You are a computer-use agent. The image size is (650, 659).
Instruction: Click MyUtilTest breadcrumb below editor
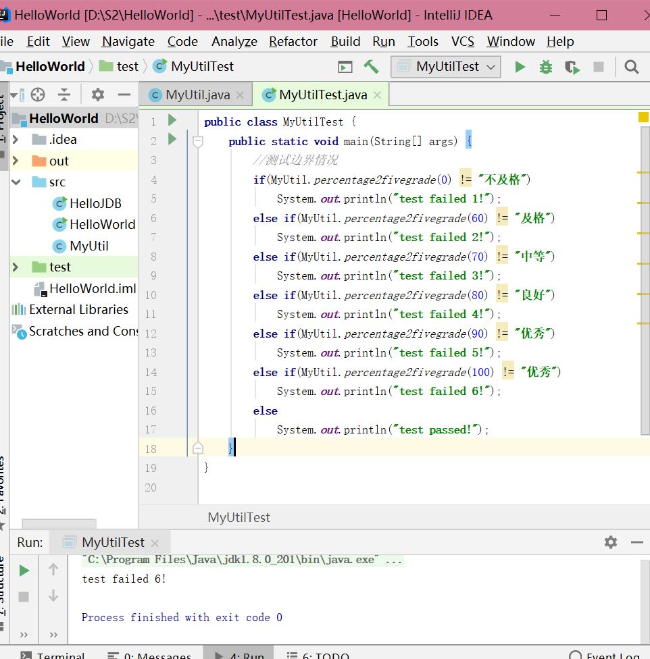[x=239, y=517]
